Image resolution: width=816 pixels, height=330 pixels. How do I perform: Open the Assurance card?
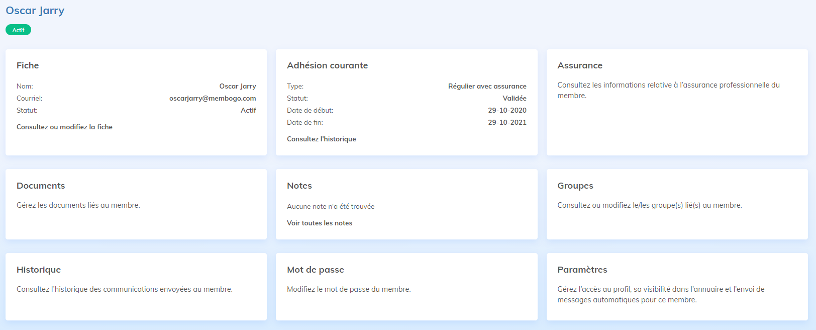pos(676,102)
